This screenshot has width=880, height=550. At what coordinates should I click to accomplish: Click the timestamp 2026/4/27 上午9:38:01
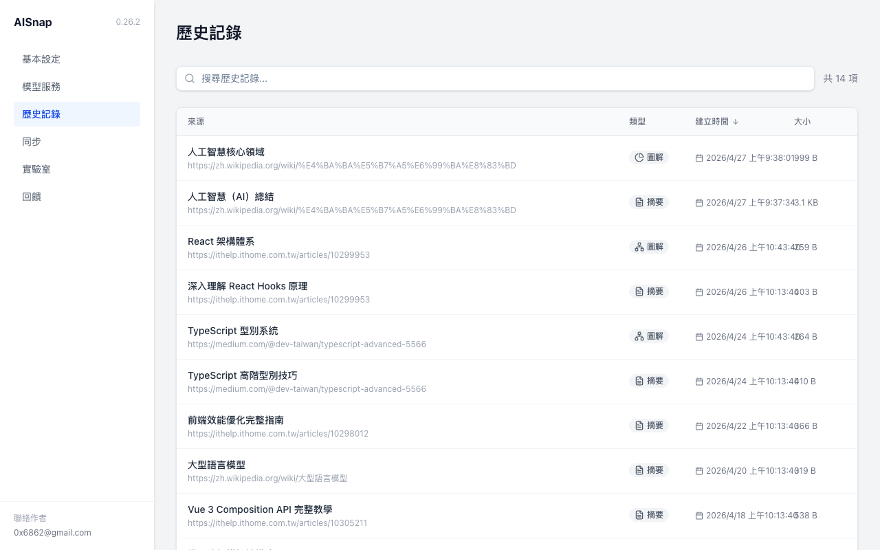(750, 158)
